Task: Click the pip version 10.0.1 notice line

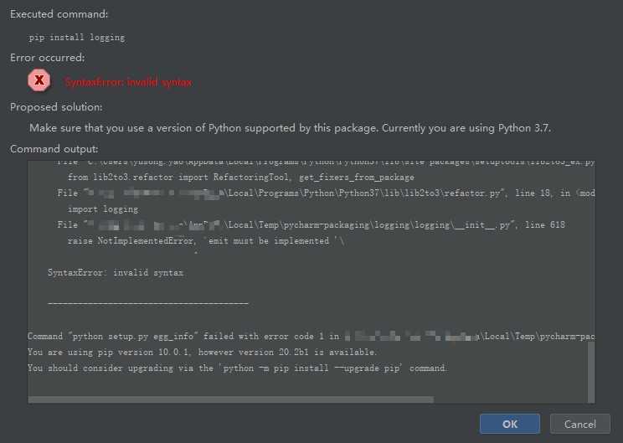Action: (x=202, y=352)
